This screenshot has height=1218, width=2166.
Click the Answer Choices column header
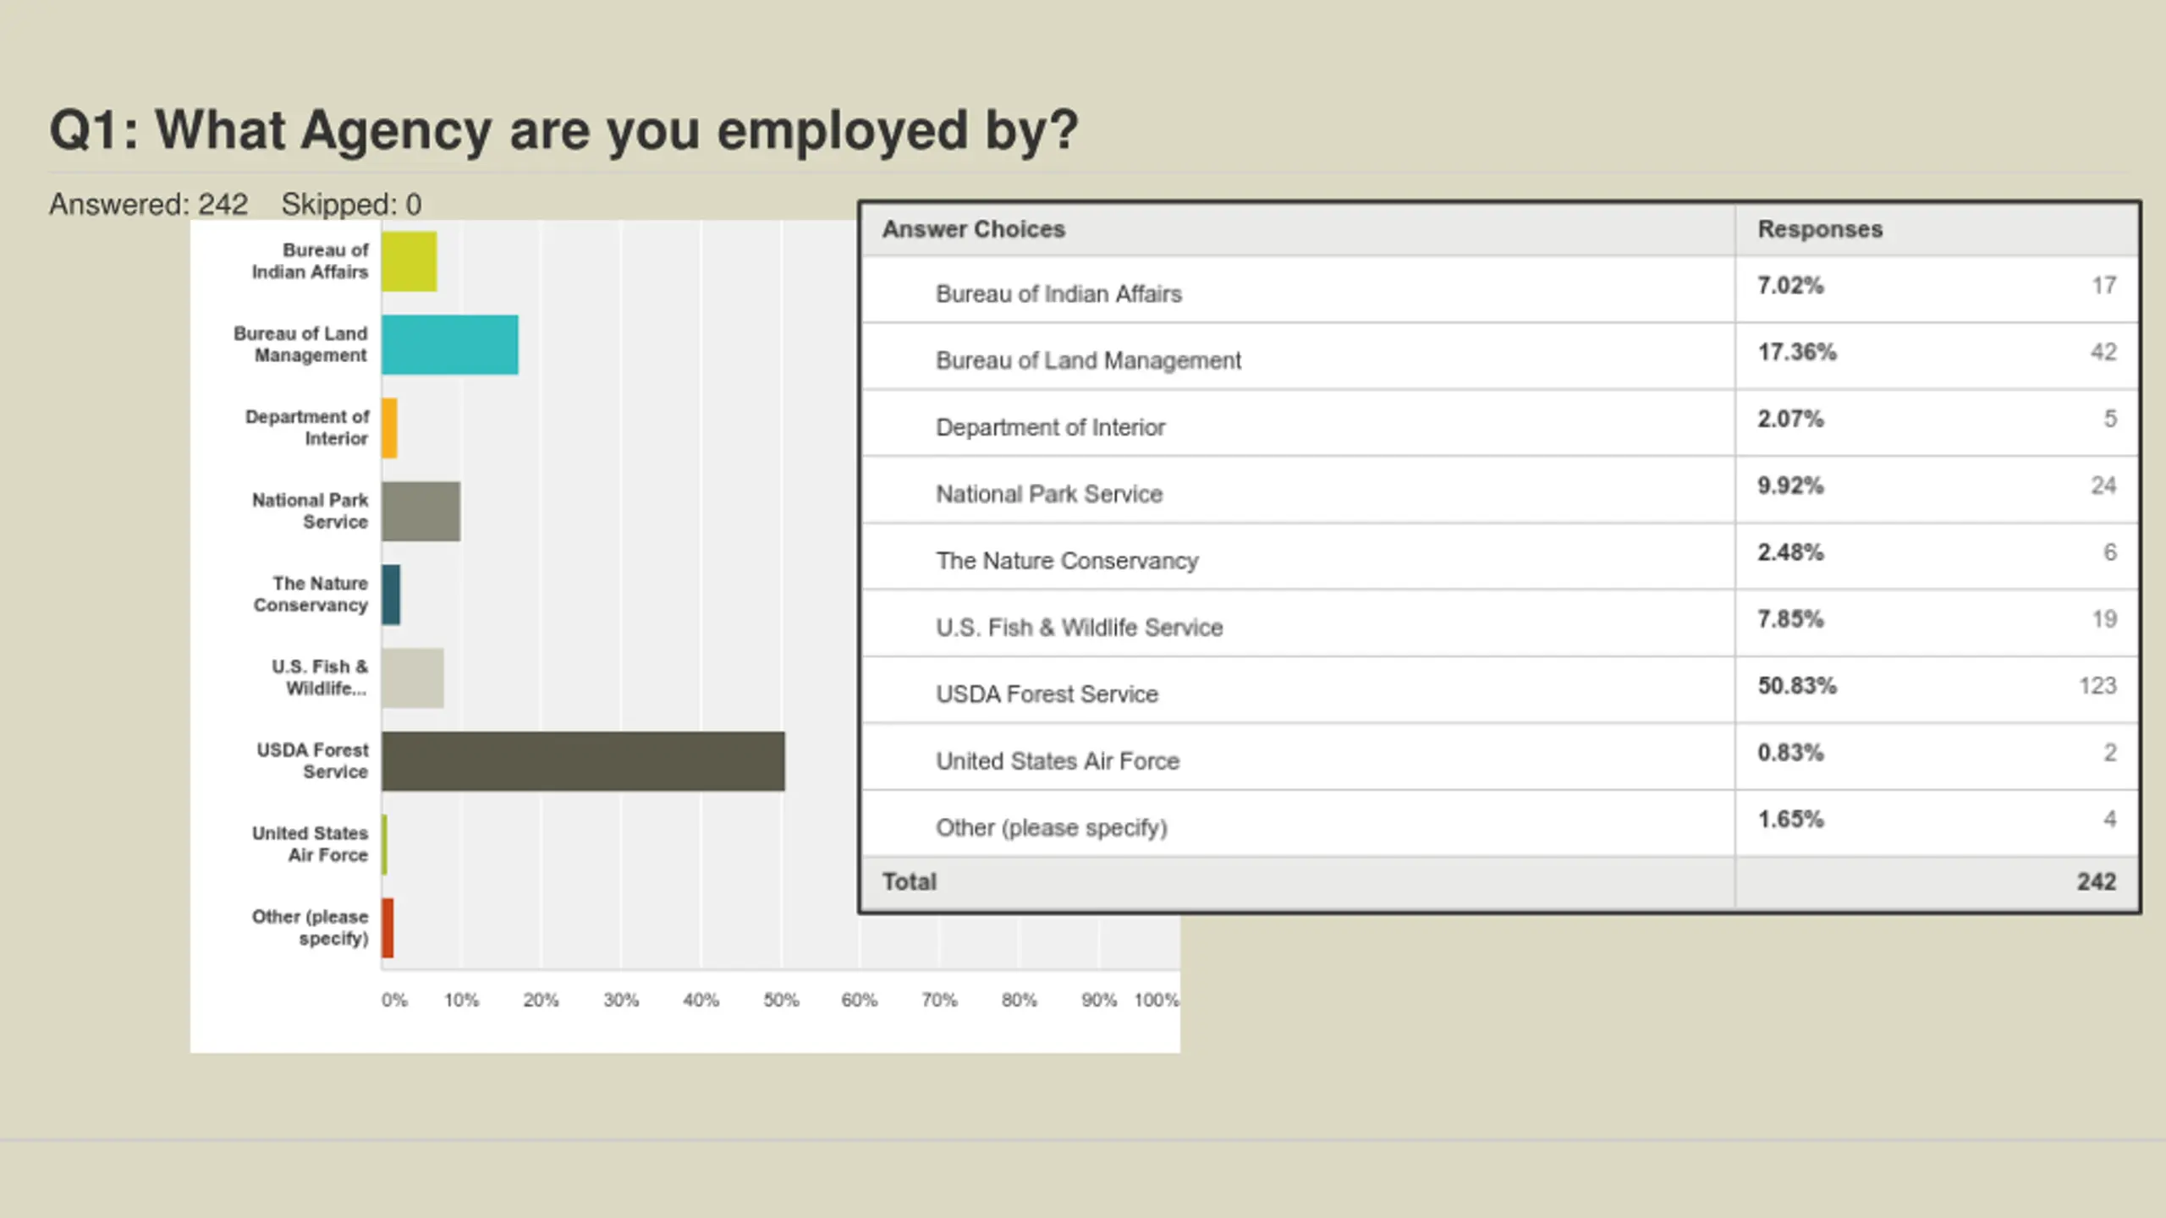tap(973, 229)
